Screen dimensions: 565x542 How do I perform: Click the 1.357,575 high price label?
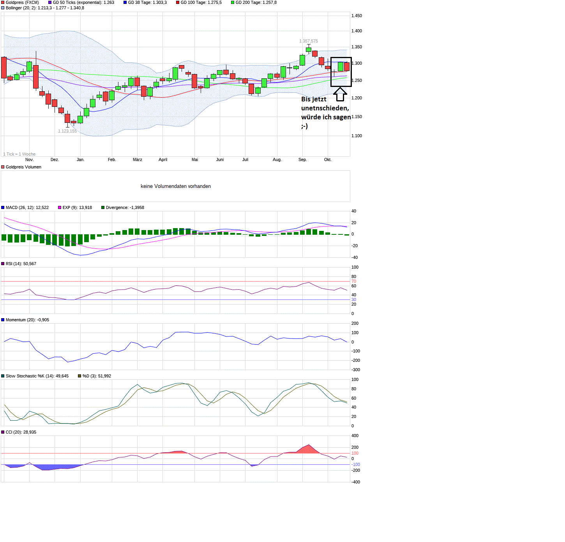[308, 41]
